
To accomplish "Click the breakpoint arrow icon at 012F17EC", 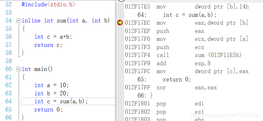I will click(x=120, y=22).
